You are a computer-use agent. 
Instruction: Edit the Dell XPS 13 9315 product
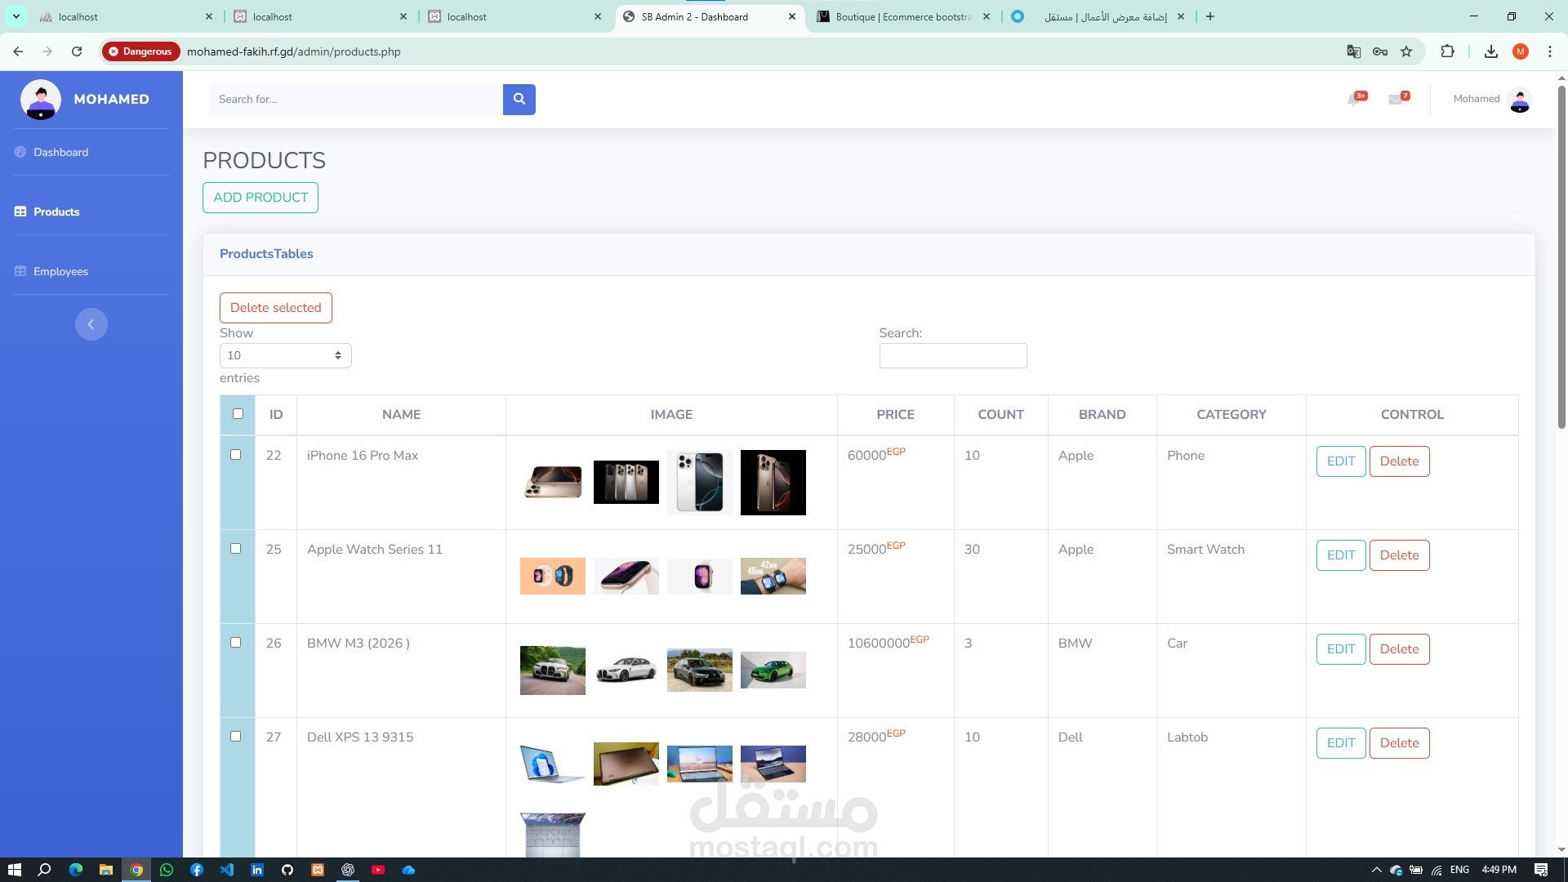click(x=1341, y=743)
